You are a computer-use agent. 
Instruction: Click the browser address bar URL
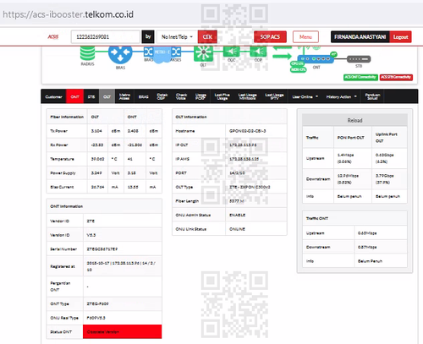tap(69, 14)
